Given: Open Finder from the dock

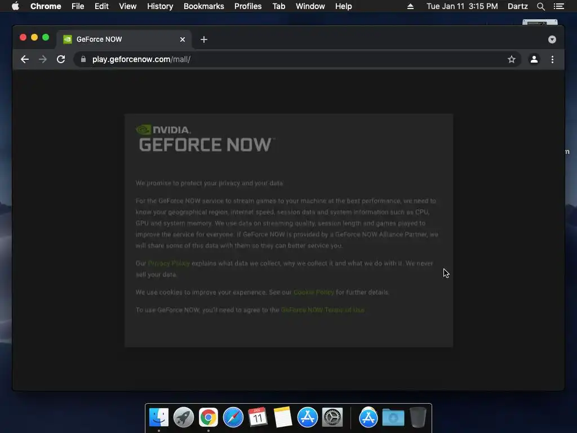Looking at the screenshot, I should (x=159, y=418).
